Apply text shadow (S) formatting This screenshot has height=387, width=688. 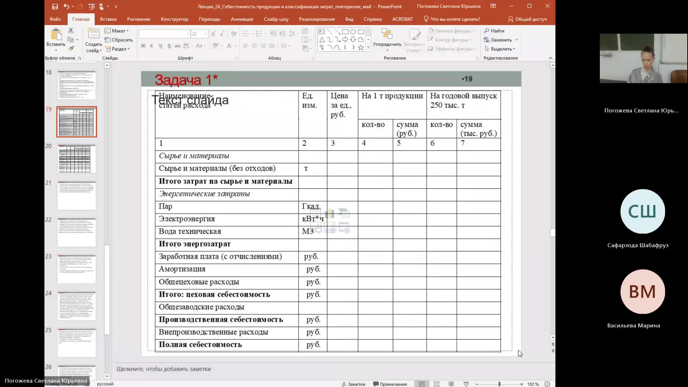[169, 46]
